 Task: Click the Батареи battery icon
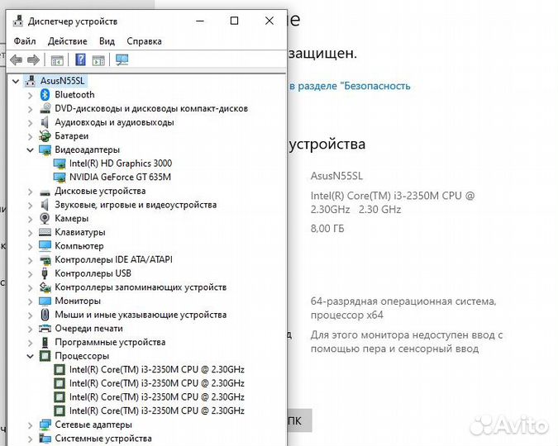[45, 135]
